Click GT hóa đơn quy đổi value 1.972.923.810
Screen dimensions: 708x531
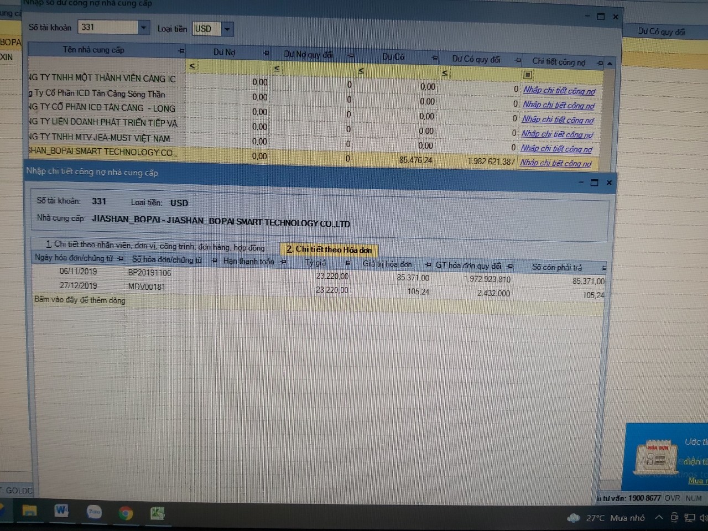click(487, 279)
